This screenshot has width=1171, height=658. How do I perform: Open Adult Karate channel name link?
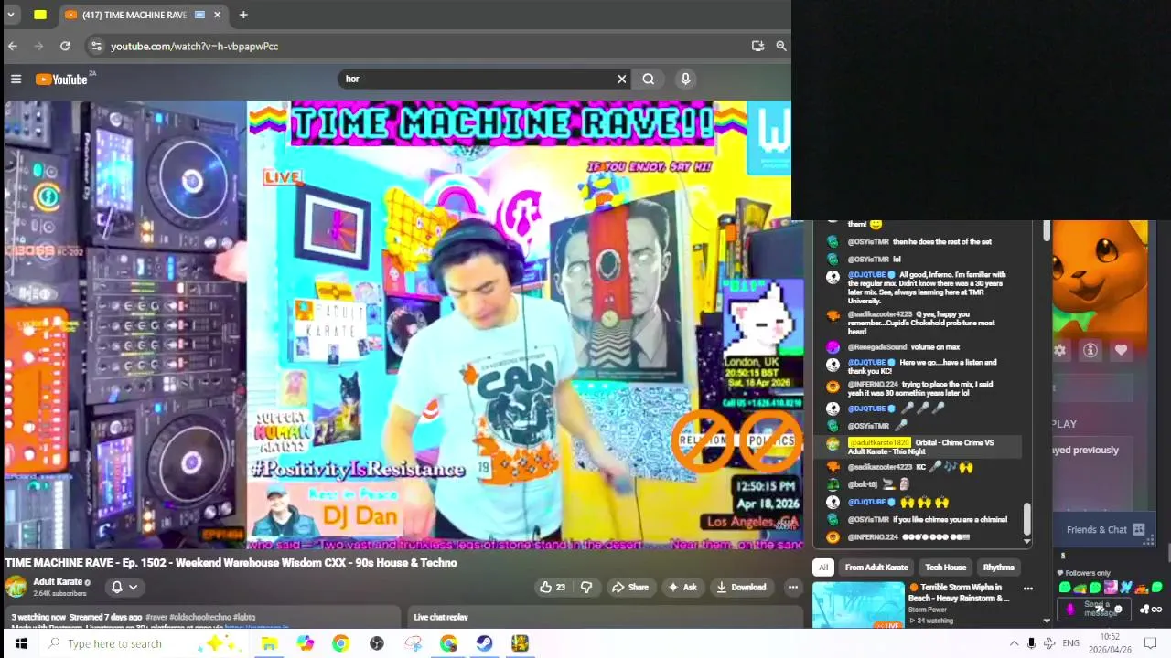[58, 581]
